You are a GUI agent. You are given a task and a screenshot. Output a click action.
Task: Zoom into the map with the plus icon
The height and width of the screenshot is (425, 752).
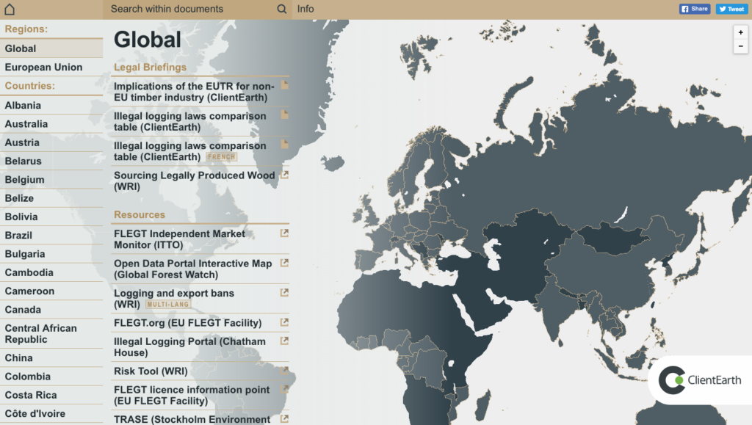click(x=740, y=33)
